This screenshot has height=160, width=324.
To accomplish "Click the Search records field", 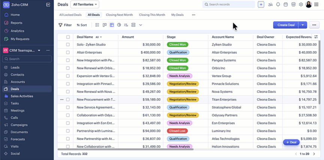I will (x=229, y=4).
